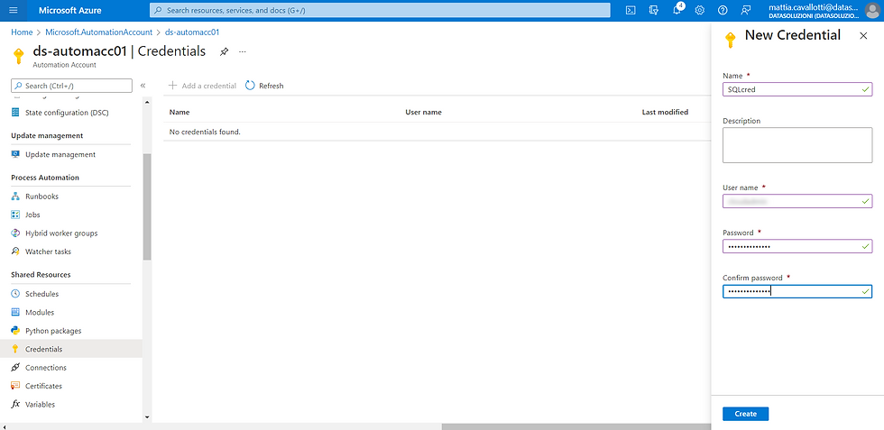This screenshot has height=430, width=884.
Task: Click the Description text area
Action: click(797, 145)
